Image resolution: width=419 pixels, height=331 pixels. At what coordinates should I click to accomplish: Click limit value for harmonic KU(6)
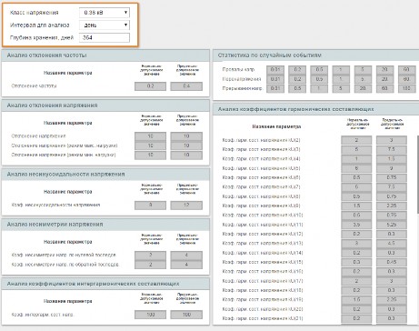(392, 177)
